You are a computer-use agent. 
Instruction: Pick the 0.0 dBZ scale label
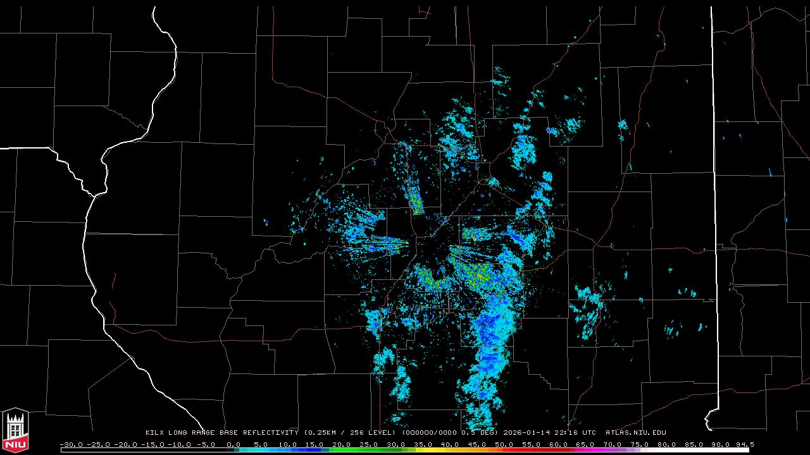tap(234, 444)
